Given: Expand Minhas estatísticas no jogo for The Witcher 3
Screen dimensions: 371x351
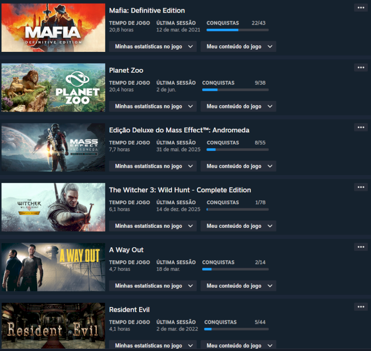Looking at the screenshot, I should tap(153, 226).
